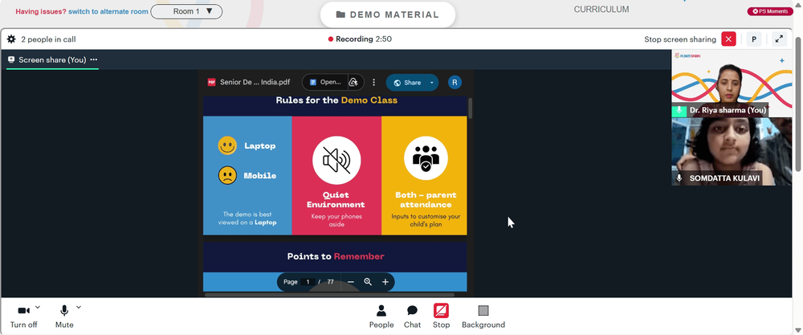Open the CURRICULUM tab
The width and height of the screenshot is (803, 335).
pos(601,9)
